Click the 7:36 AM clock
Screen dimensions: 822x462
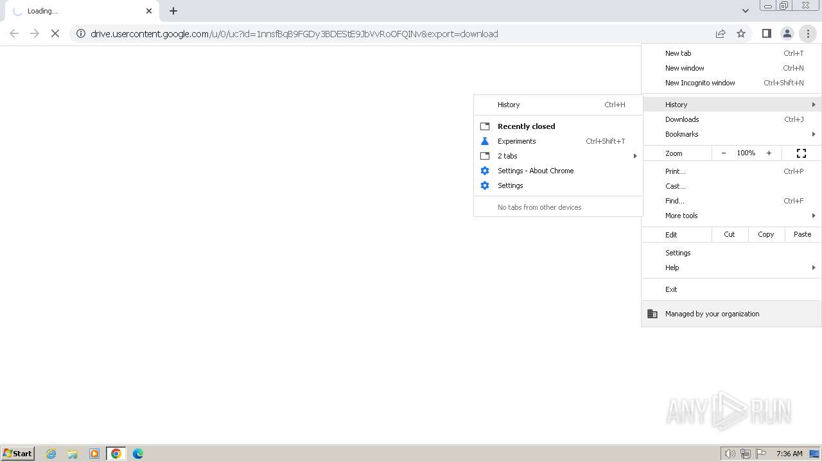coord(789,454)
